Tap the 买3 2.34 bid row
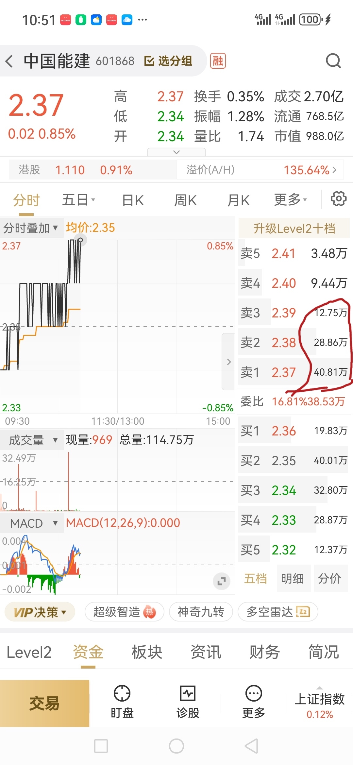The height and width of the screenshot is (765, 353). [x=294, y=490]
